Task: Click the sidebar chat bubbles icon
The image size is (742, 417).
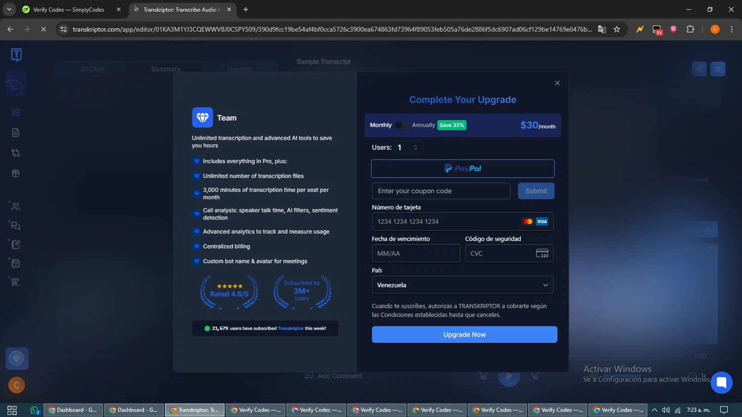Action: tap(15, 225)
